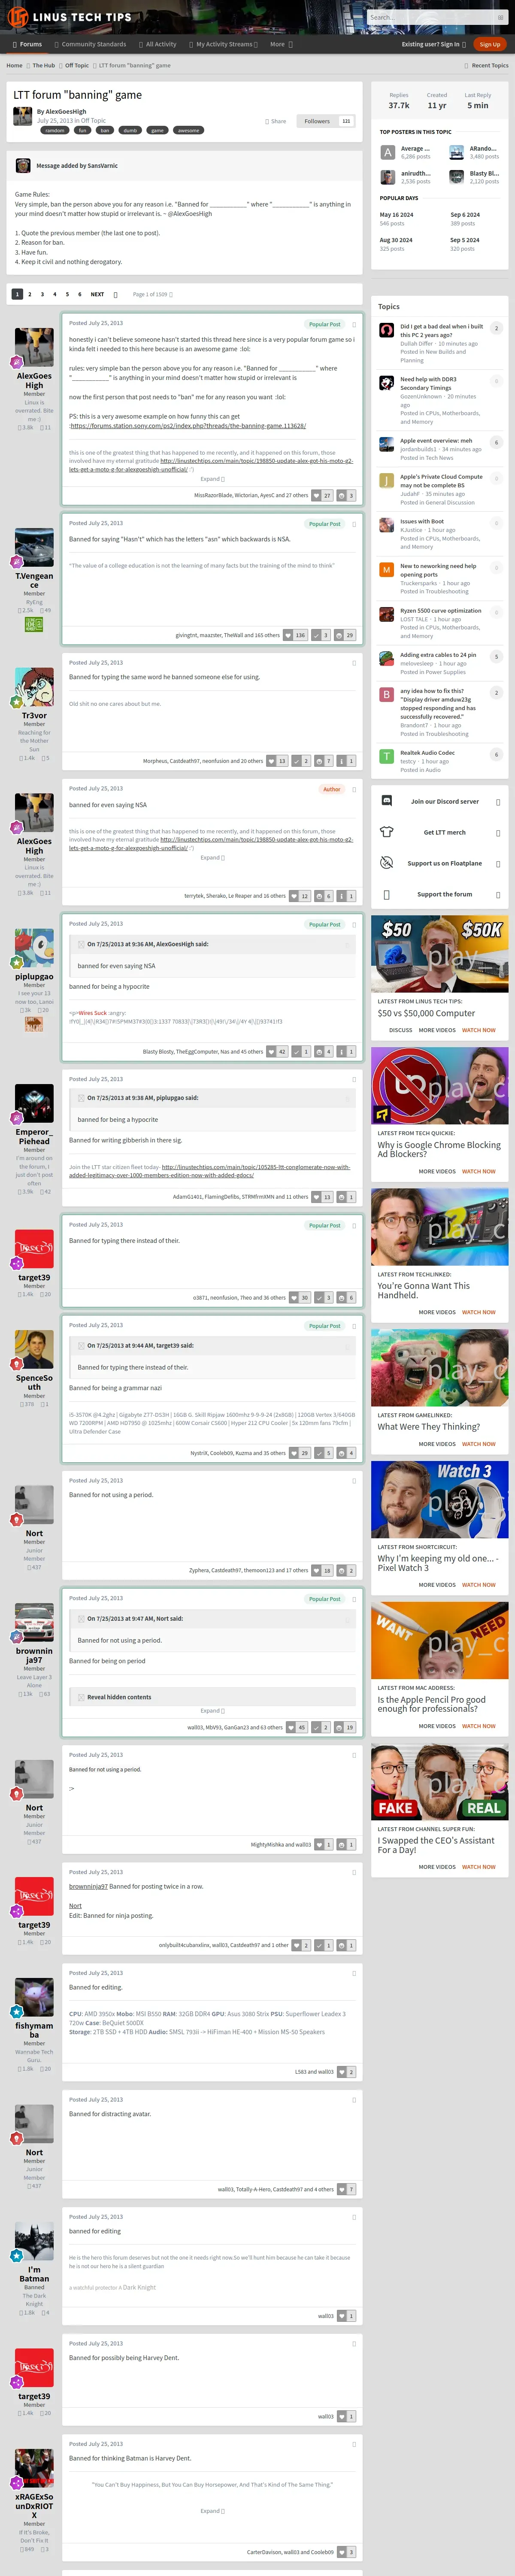The height and width of the screenshot is (2576, 515).
Task: Click Blasty Bl... avatar in Top Posters
Action: pos(456,177)
